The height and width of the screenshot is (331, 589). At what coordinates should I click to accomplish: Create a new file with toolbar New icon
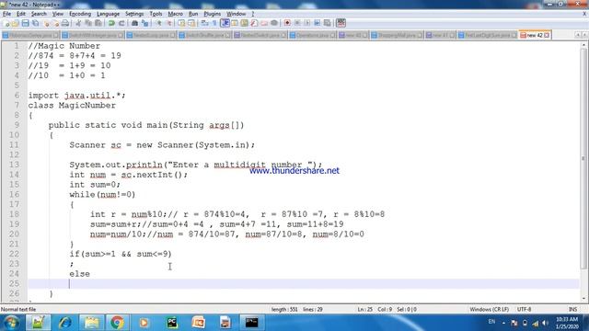pyautogui.click(x=6, y=23)
